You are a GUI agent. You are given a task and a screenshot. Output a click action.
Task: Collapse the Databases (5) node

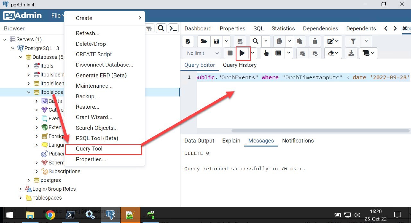[21, 57]
